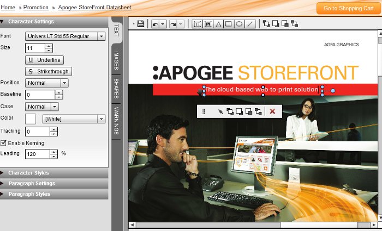Click Send to Back in the floating toolbar
This screenshot has width=382, height=231.
point(258,111)
